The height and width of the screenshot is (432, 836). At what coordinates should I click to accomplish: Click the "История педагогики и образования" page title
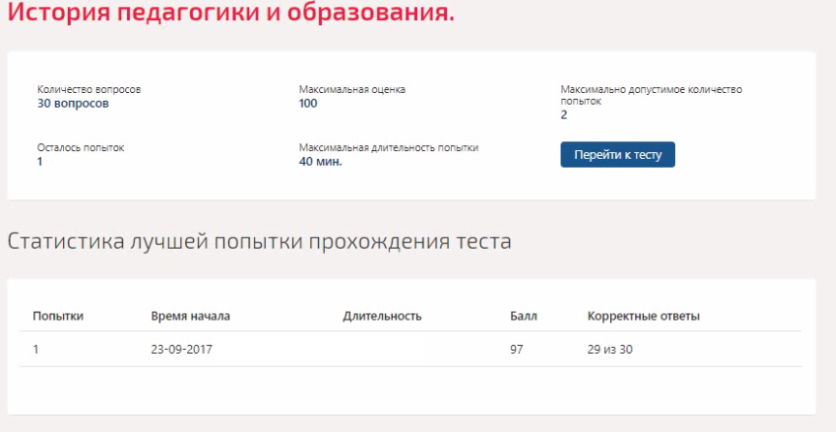point(231,15)
